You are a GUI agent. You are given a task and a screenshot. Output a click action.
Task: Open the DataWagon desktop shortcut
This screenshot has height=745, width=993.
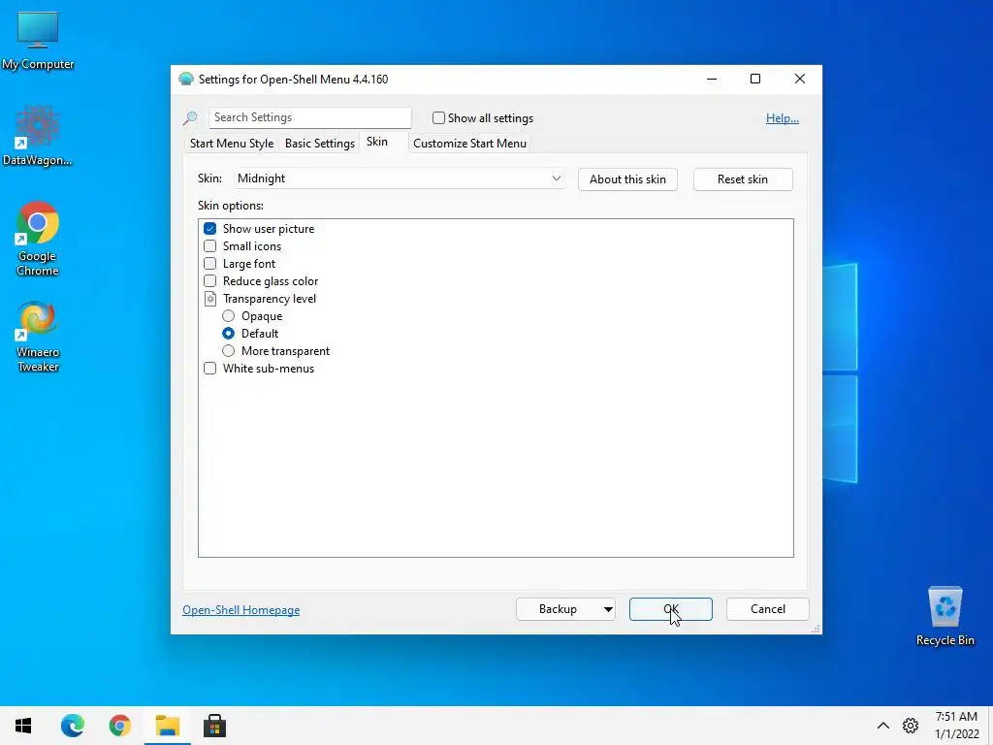pos(38,136)
